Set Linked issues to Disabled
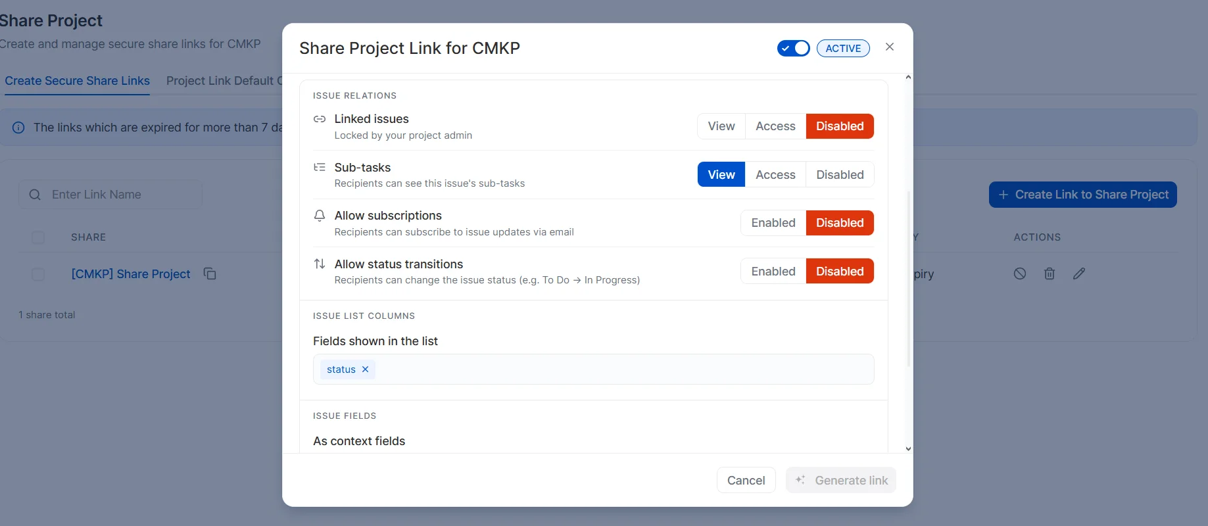 click(x=840, y=126)
